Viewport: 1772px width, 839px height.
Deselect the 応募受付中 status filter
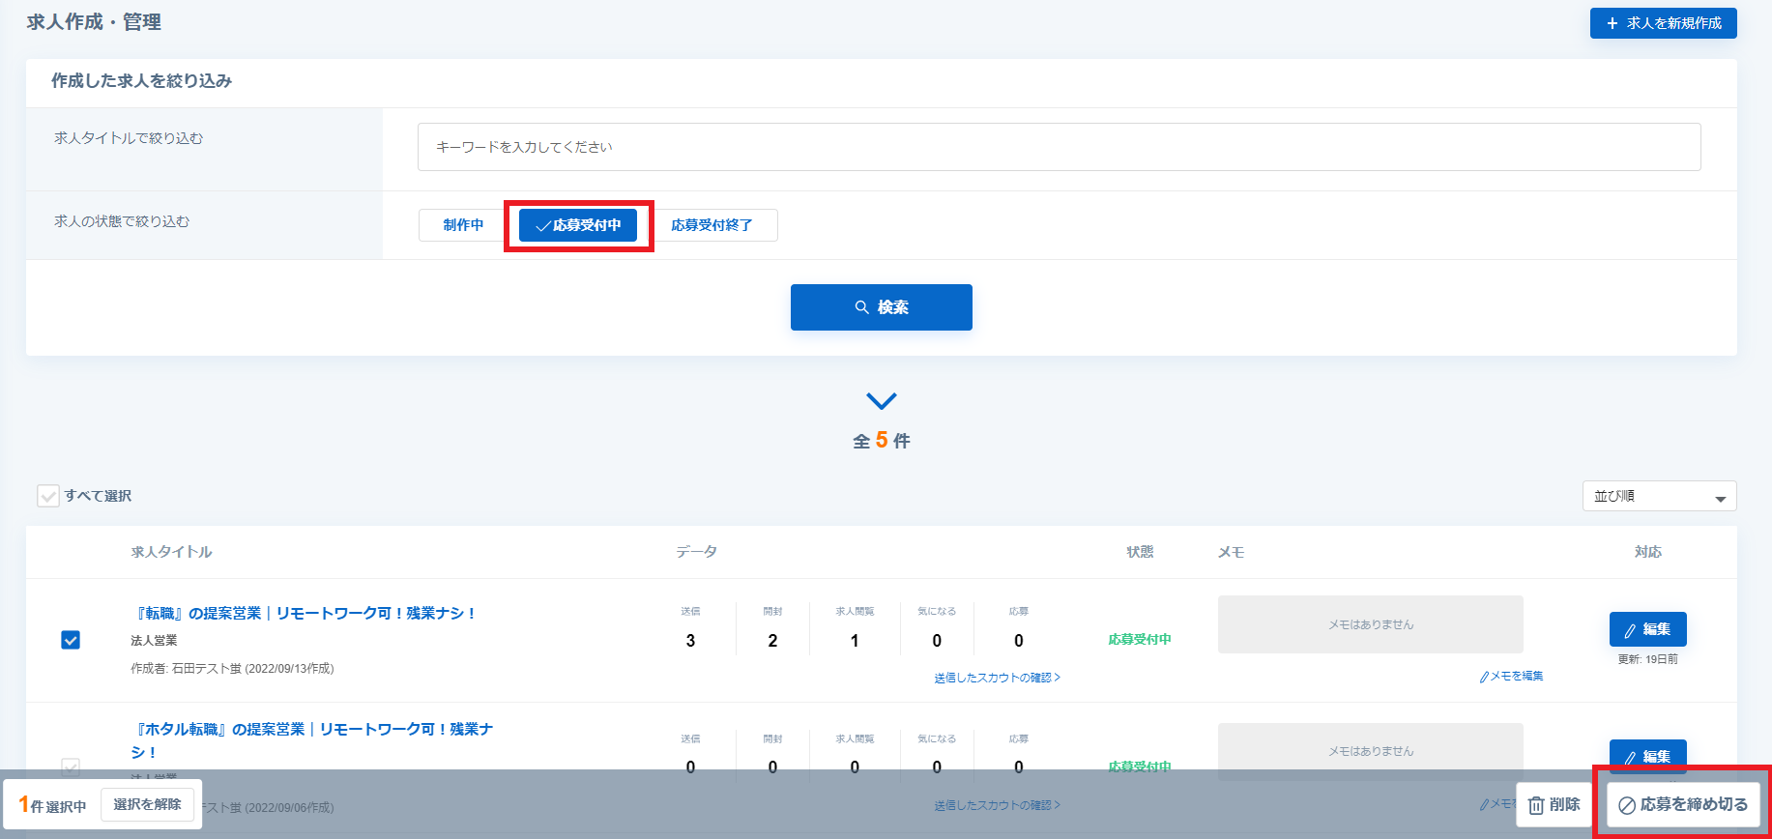click(578, 225)
